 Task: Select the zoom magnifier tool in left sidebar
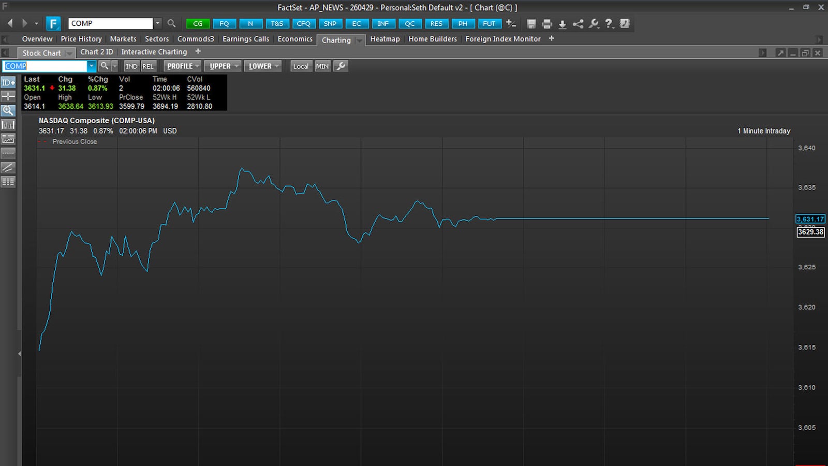click(7, 110)
